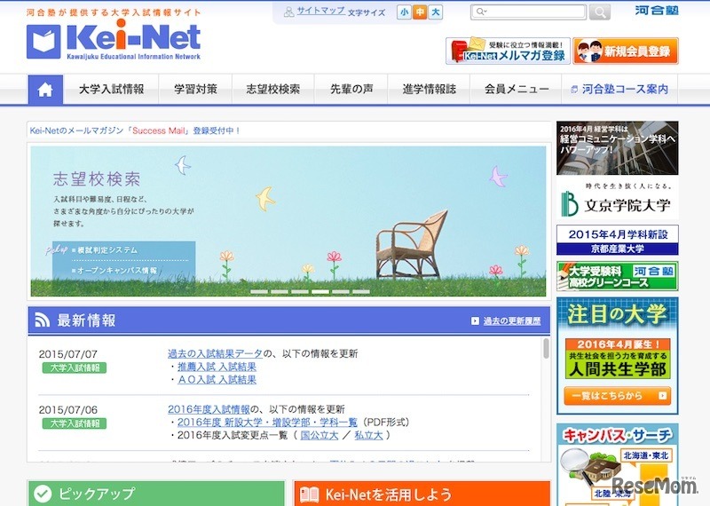Open 推薦入試 入試結果 link
The height and width of the screenshot is (506, 710).
[x=217, y=367]
